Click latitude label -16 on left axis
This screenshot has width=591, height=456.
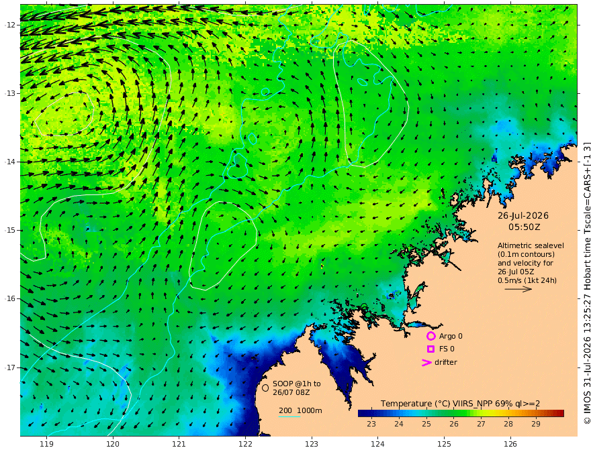point(10,298)
